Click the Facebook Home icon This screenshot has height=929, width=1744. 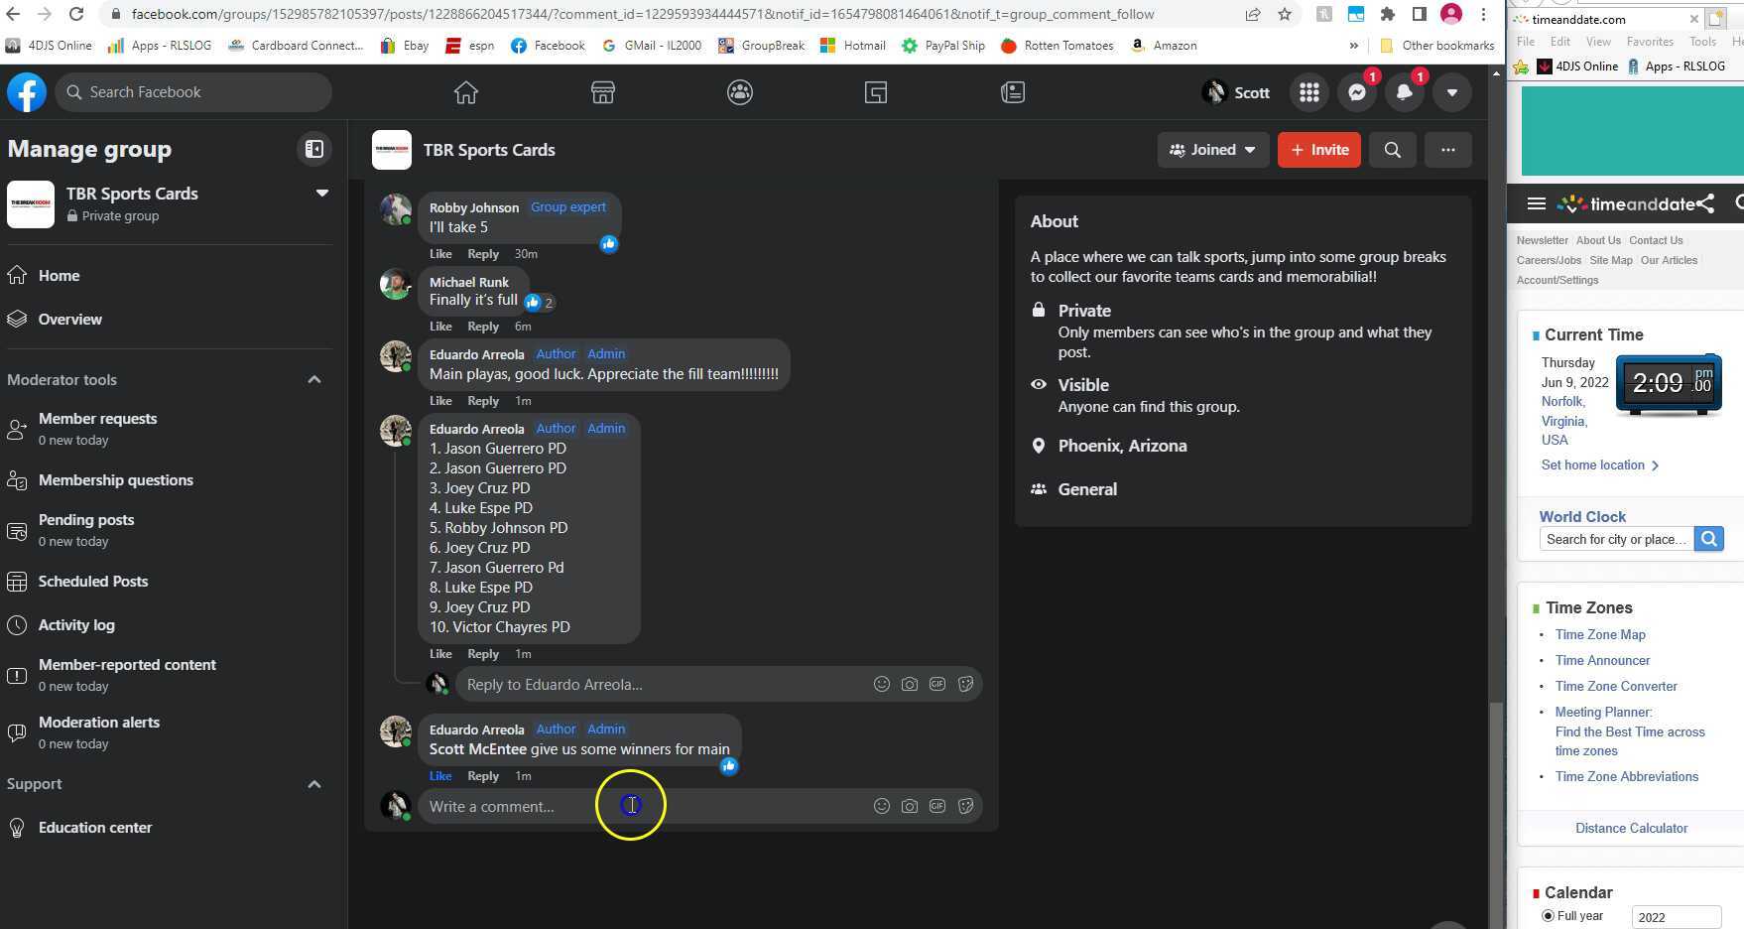[x=465, y=92]
